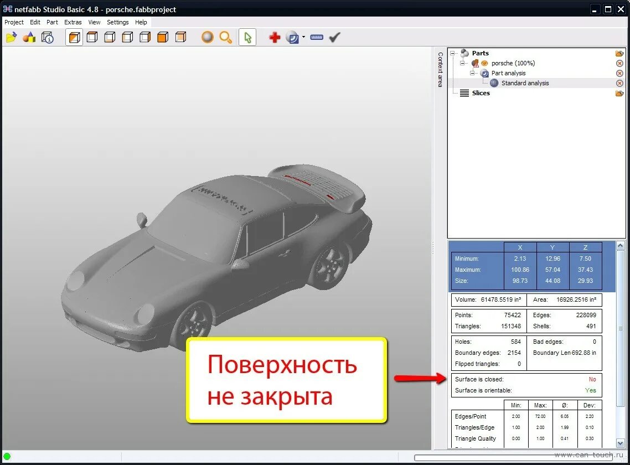This screenshot has height=465, width=630.
Task: Open the Settings menu
Action: [x=118, y=22]
